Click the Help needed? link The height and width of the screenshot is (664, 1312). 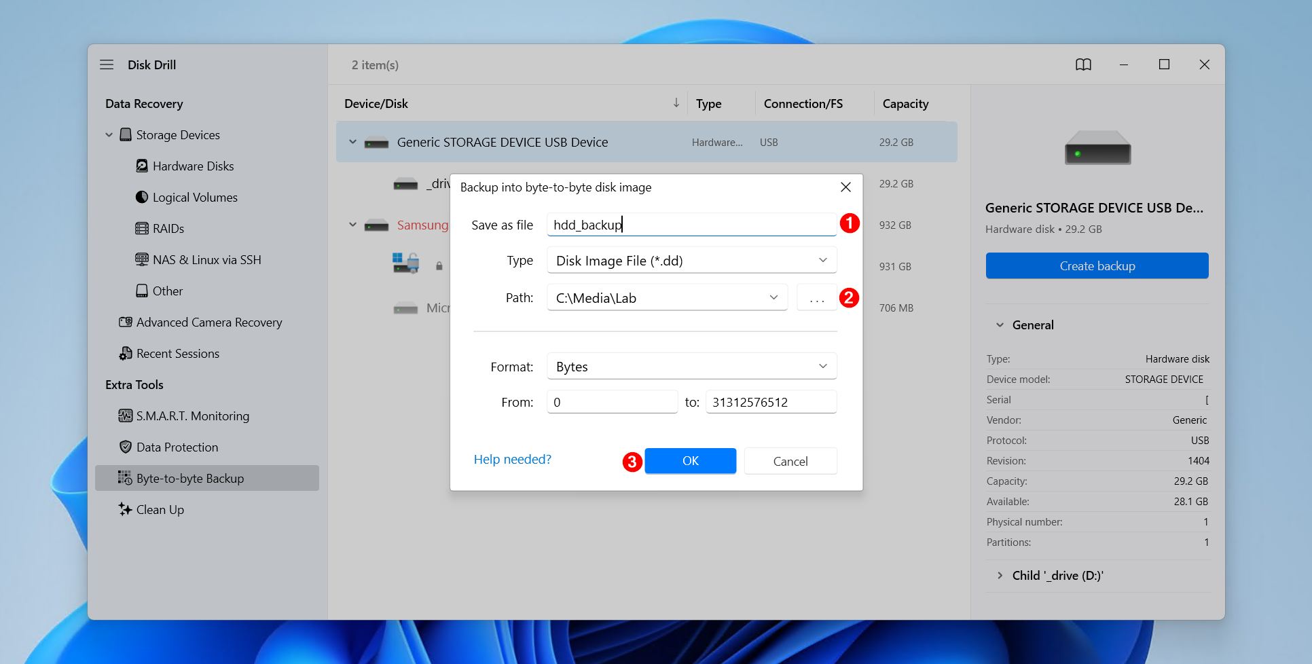pos(512,459)
